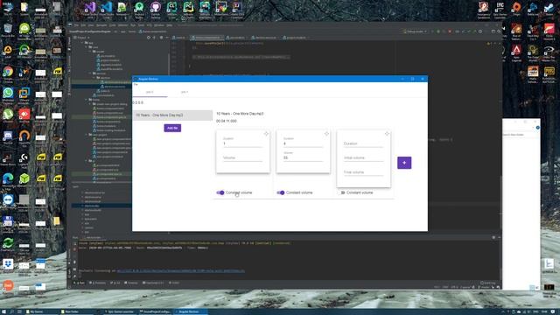Open Recycle Bin on desktop

[x=8, y=31]
